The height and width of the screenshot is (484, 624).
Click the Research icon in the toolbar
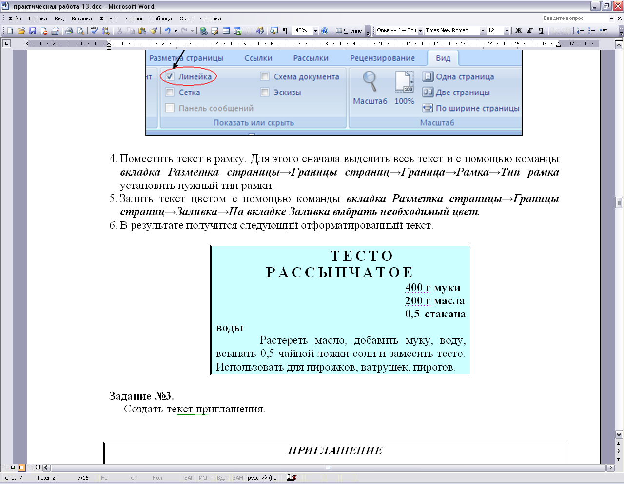(105, 31)
